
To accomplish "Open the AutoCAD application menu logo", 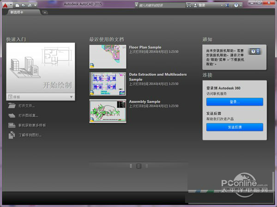I will [6, 5].
